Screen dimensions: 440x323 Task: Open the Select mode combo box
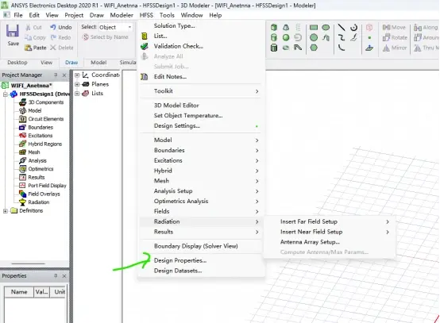(115, 27)
